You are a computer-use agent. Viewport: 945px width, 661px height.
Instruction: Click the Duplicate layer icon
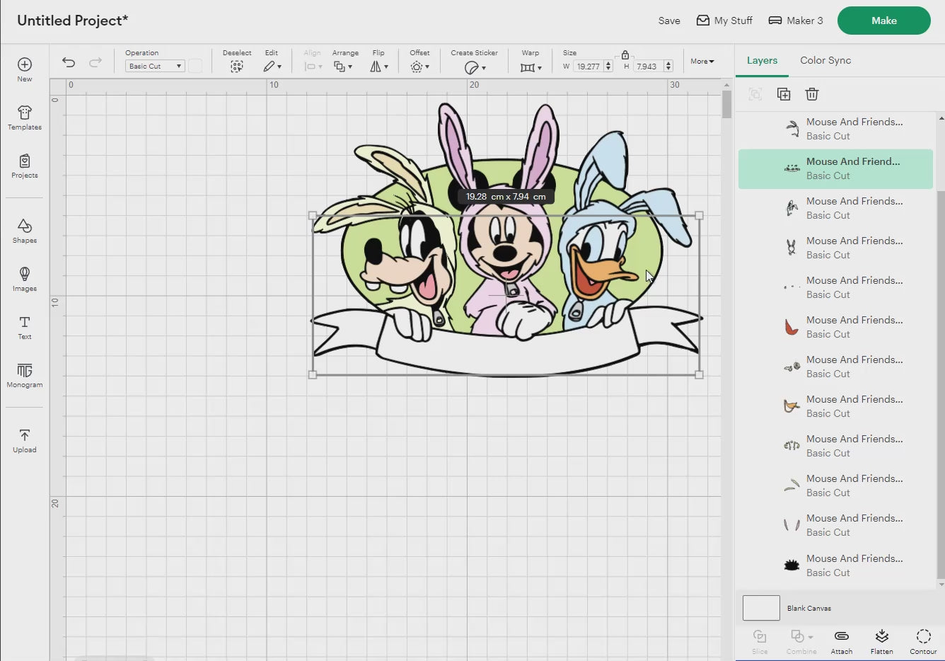pyautogui.click(x=784, y=94)
